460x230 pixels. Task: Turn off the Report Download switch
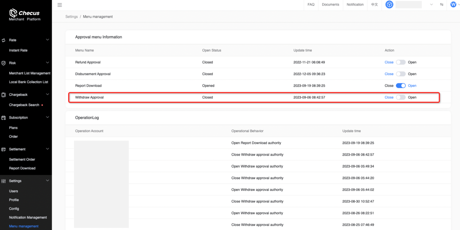tap(400, 86)
